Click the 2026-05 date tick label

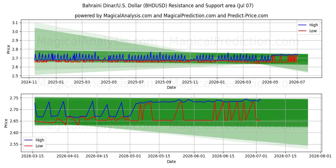tap(270, 82)
